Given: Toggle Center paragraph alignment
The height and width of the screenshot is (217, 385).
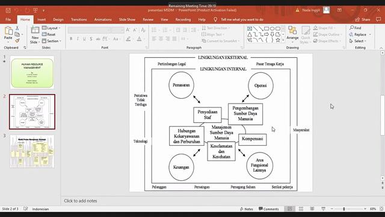Looking at the screenshot, I should pos(161,39).
